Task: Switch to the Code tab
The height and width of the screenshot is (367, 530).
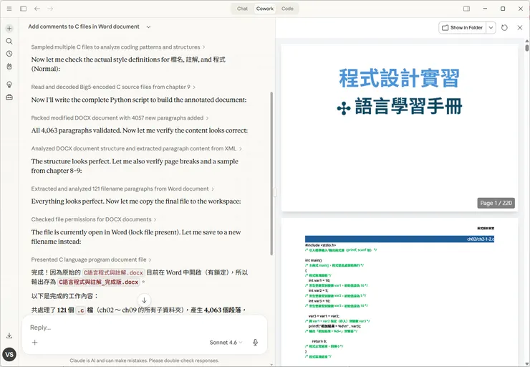Action: click(x=287, y=9)
